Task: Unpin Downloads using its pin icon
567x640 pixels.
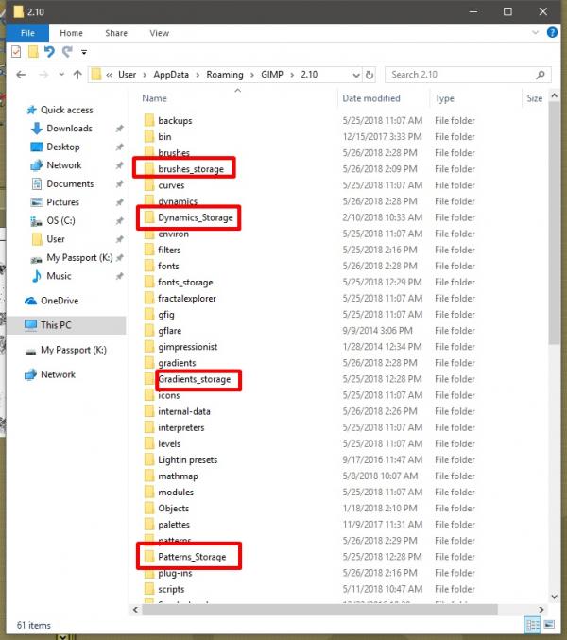Action: [119, 129]
